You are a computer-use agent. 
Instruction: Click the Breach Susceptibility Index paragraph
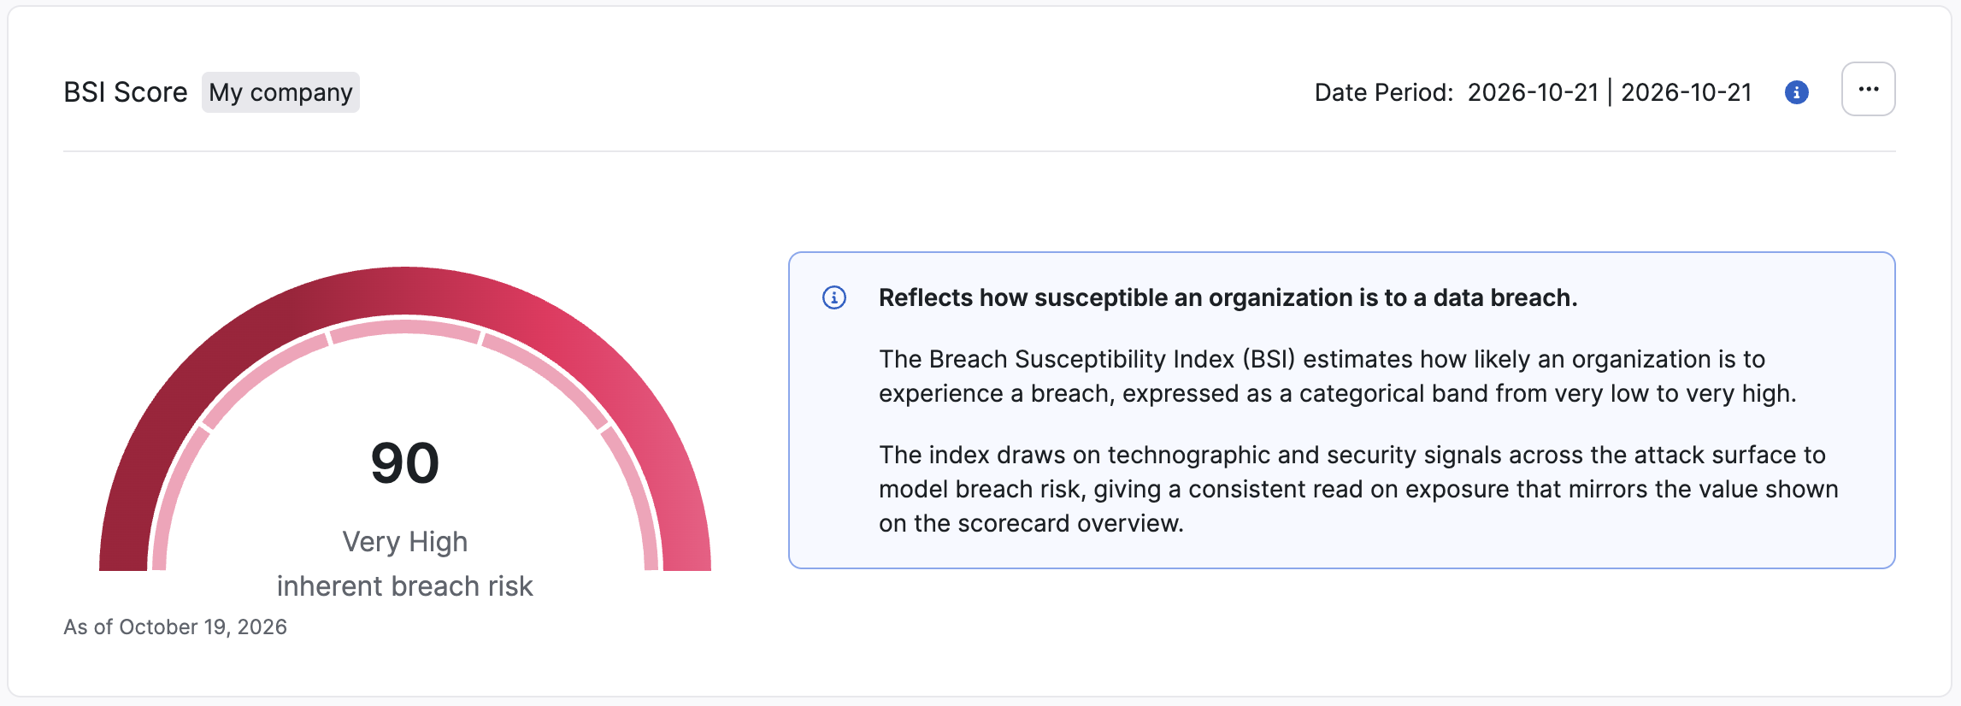[1338, 376]
